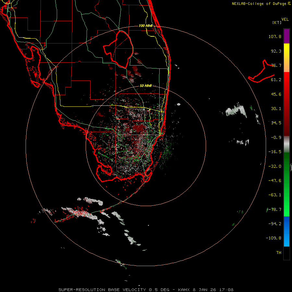Click the 14.5 velocity scale value
Screen dimensions: 292x292
click(x=276, y=123)
